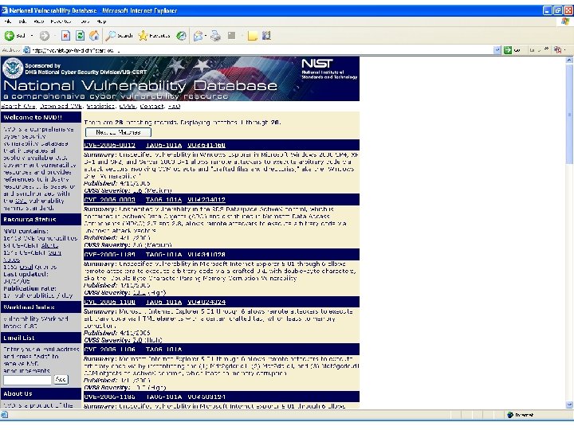574x430 pixels.
Task: Open the CVE-2006-0003 entry link
Action: [x=109, y=200]
